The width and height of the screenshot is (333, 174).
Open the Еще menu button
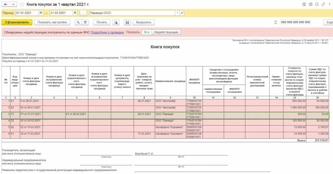[328, 22]
